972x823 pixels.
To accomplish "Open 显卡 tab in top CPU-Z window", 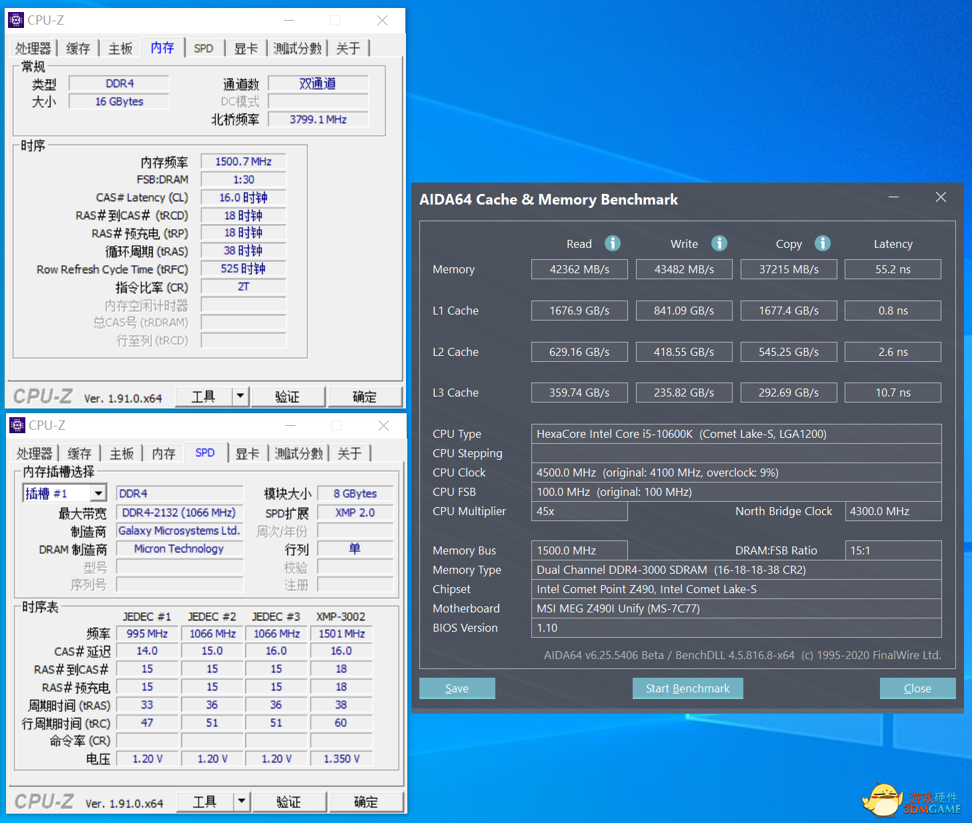I will point(246,48).
